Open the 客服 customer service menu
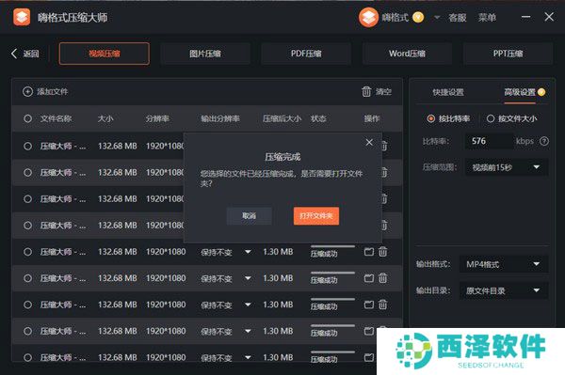 tap(458, 17)
